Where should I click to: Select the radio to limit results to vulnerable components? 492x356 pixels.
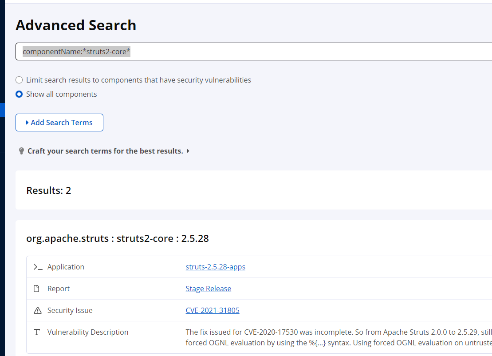[19, 80]
